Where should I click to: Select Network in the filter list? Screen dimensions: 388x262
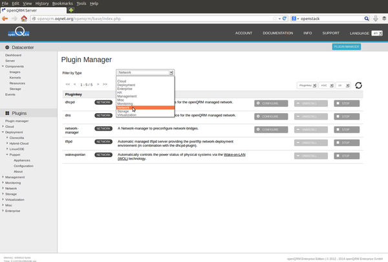(145, 107)
